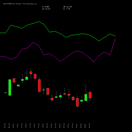Viewport: 132px width, 132px height.
Task: Select the 21 Nov date label
Action: (51, 125)
